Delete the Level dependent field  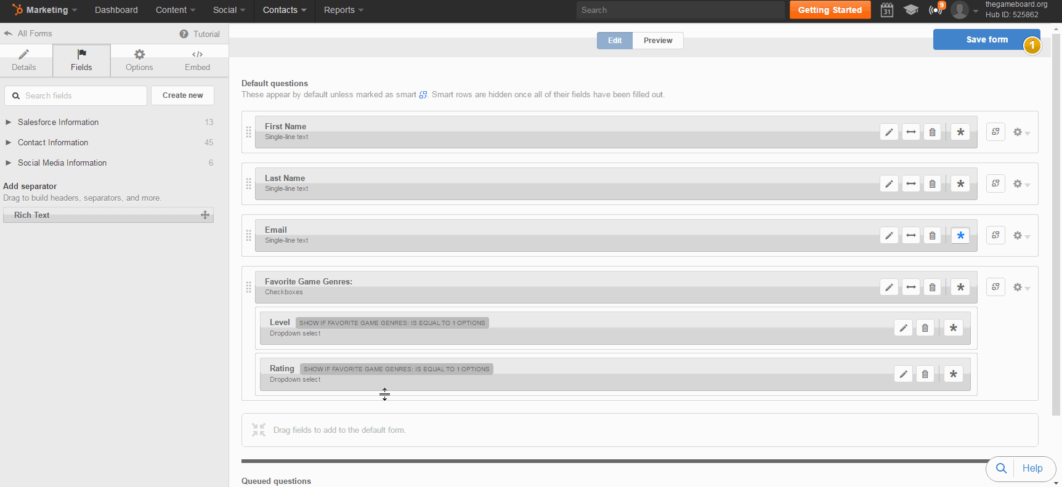tap(925, 328)
